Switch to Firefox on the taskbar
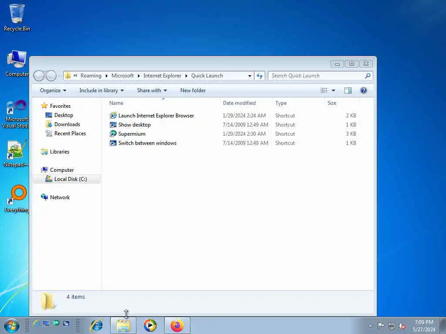 pyautogui.click(x=177, y=325)
